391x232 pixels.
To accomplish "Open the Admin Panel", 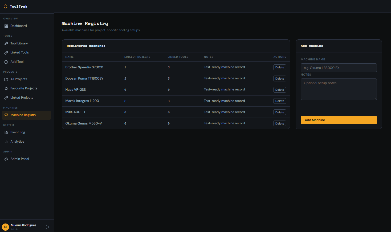I will coord(26,159).
